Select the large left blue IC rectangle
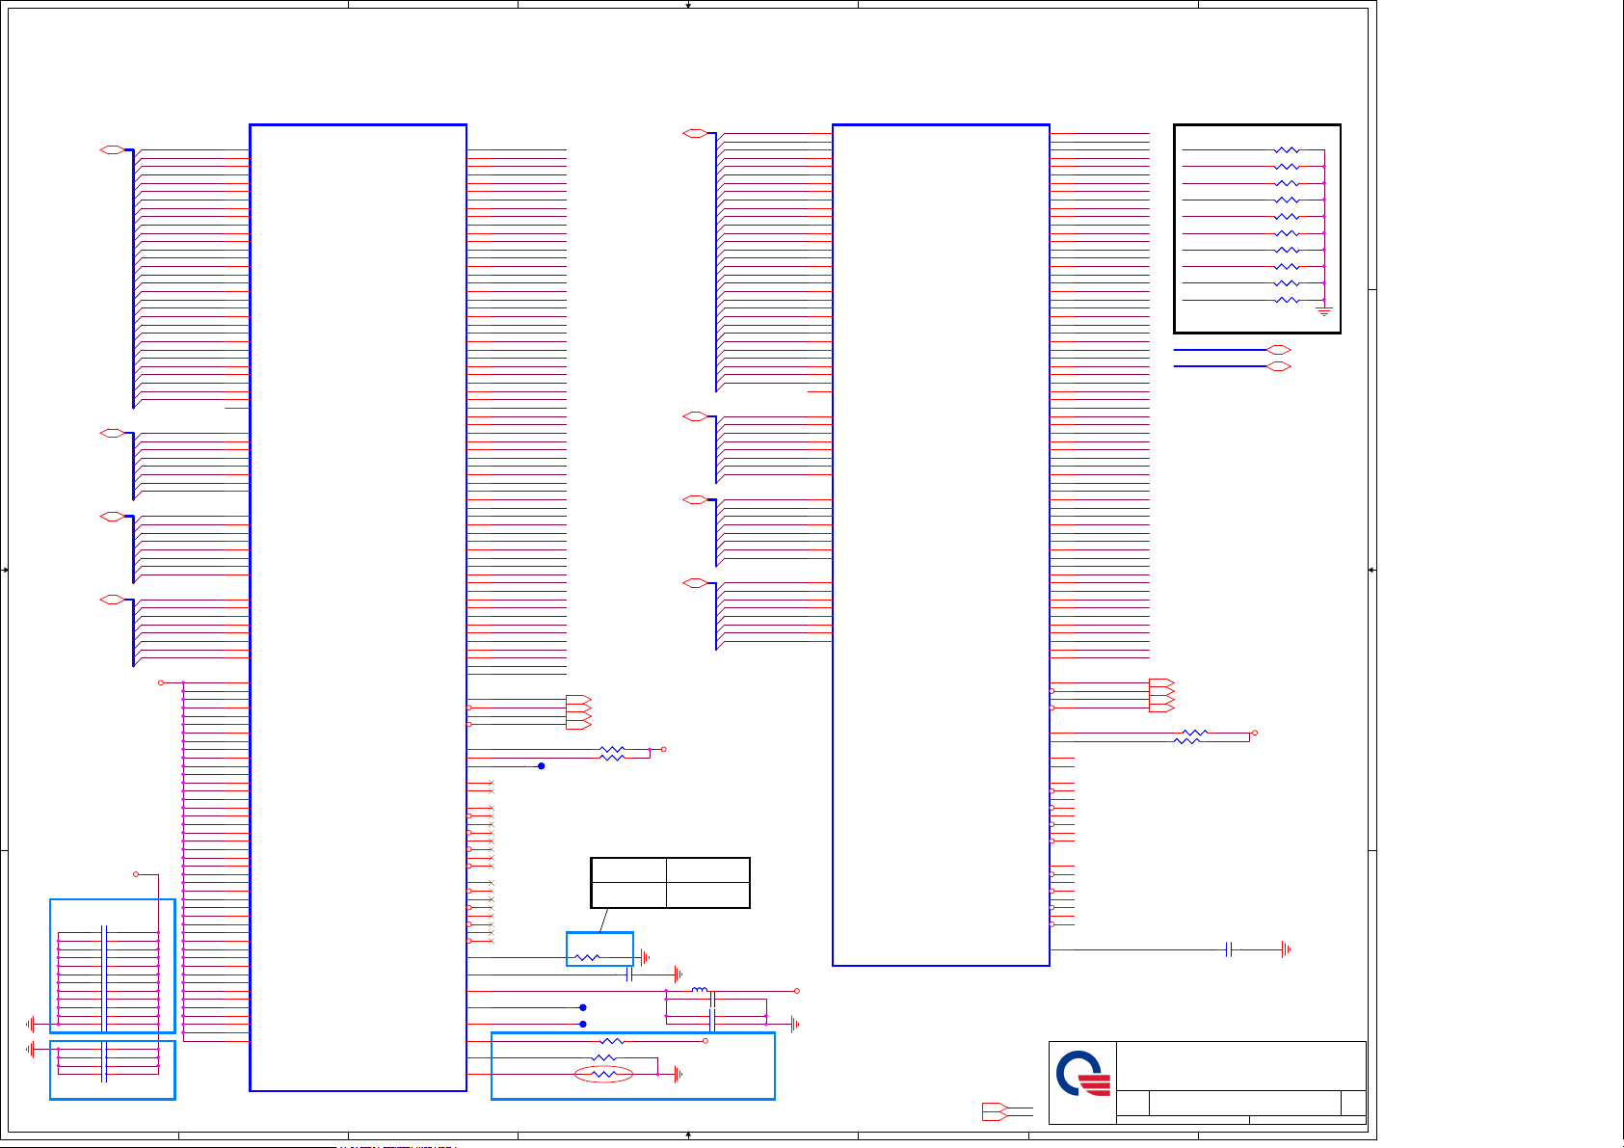Screen dimensions: 1624x1148 358,607
